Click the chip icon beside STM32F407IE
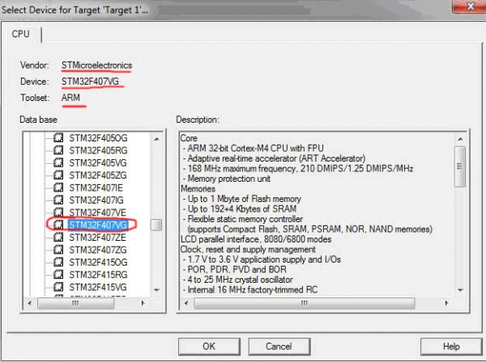Screen dimensions: 486x362 point(58,187)
